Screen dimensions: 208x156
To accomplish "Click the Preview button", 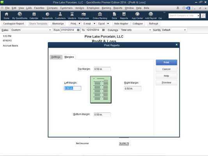I will (166, 83).
